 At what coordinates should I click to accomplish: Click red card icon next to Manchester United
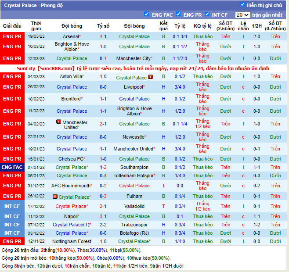[59, 122]
